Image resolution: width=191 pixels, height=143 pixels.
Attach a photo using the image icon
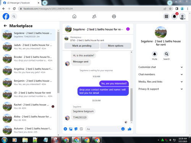[x=71, y=129]
